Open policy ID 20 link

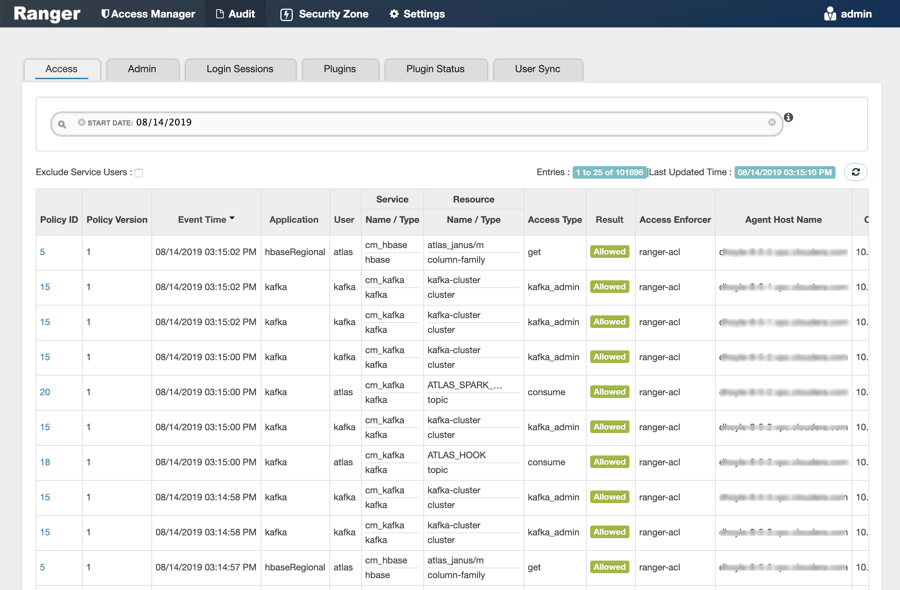[x=45, y=392]
